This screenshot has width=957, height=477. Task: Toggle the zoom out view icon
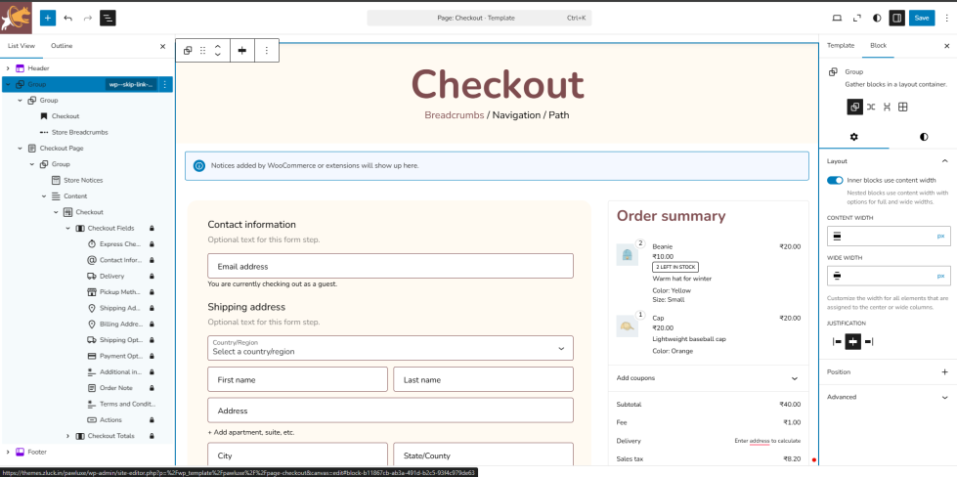tap(857, 19)
